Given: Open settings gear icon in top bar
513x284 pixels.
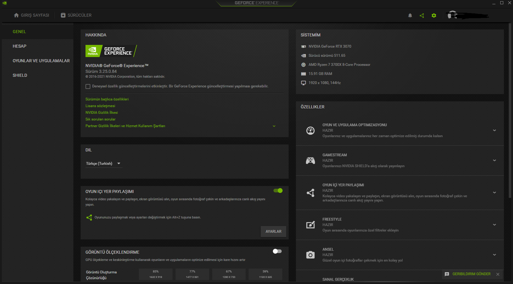Looking at the screenshot, I should tap(434, 15).
